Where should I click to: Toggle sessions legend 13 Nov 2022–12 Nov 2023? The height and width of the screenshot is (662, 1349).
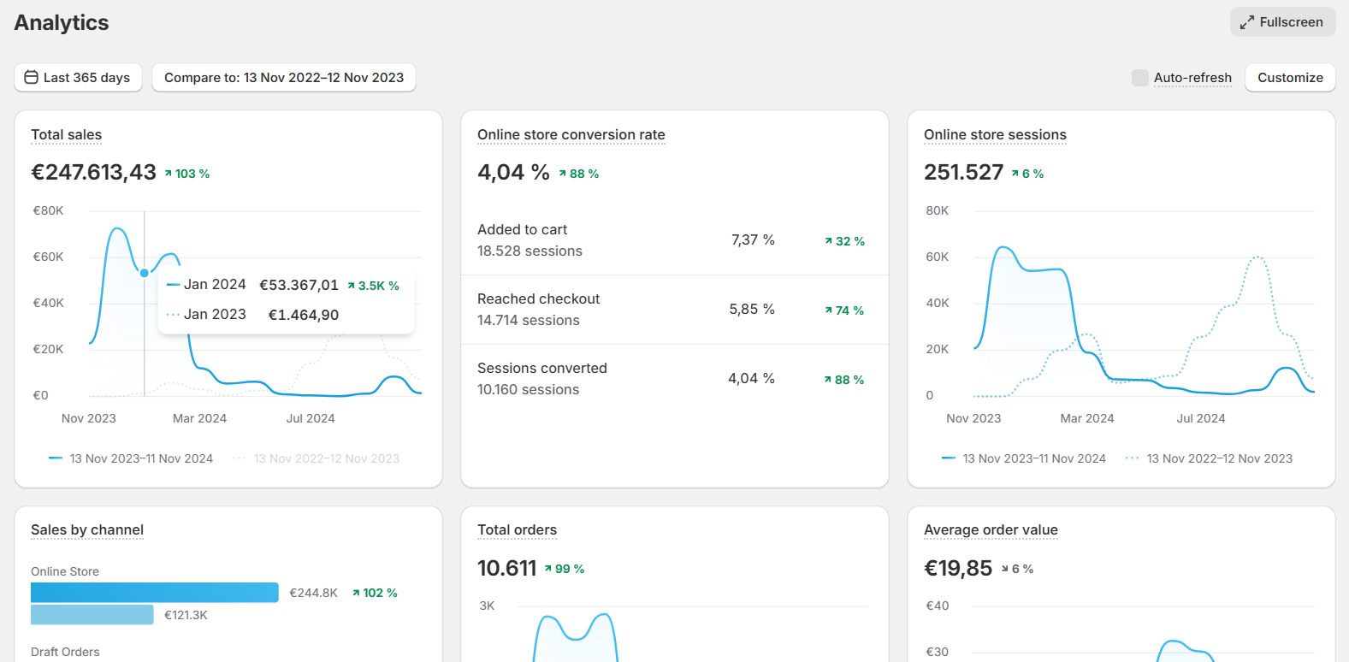[1209, 458]
